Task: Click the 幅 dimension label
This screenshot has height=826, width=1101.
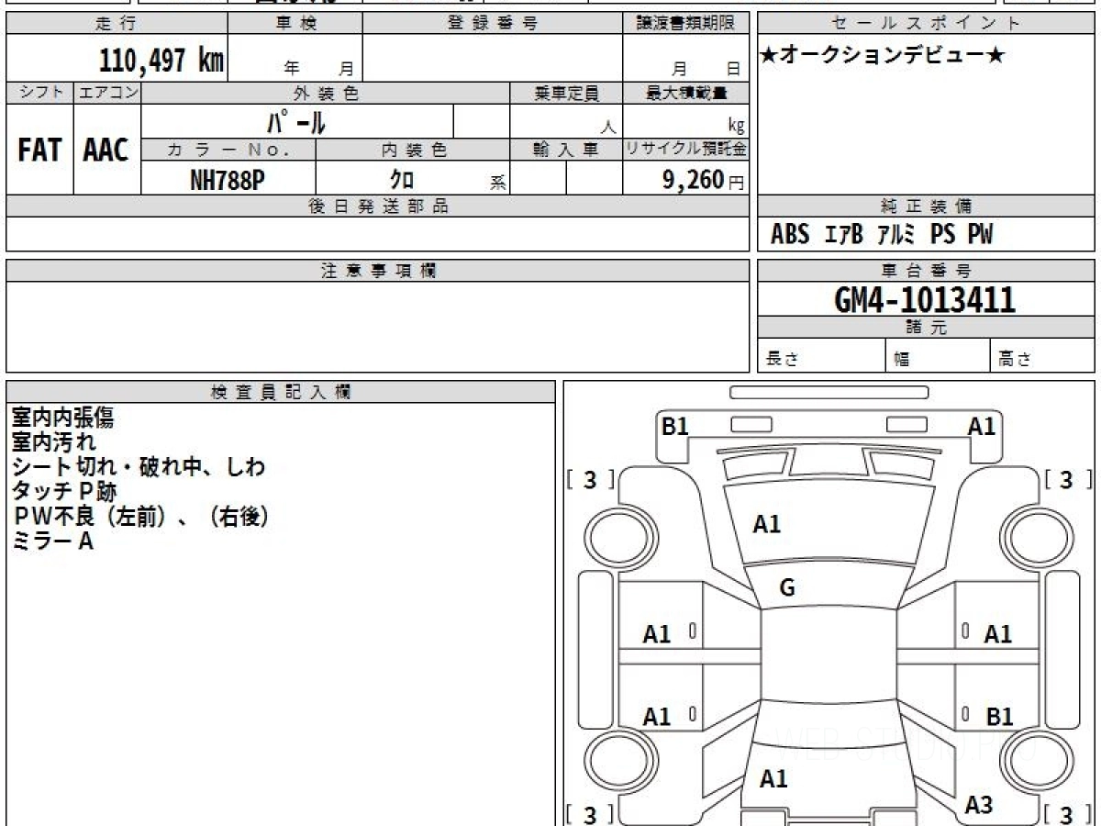Action: click(902, 359)
